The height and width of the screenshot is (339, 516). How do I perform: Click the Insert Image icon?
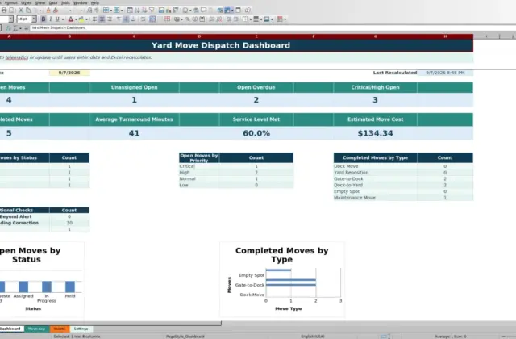coord(161,10)
